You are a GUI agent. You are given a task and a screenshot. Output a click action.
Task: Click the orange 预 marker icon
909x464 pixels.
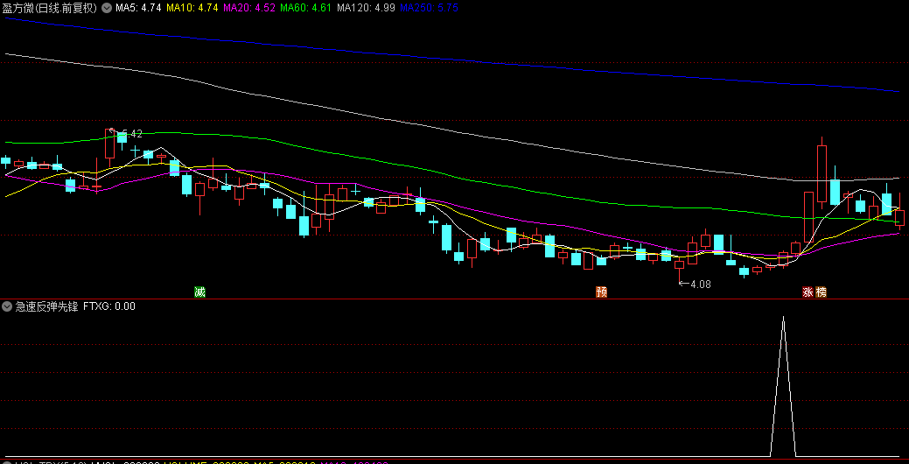(602, 292)
